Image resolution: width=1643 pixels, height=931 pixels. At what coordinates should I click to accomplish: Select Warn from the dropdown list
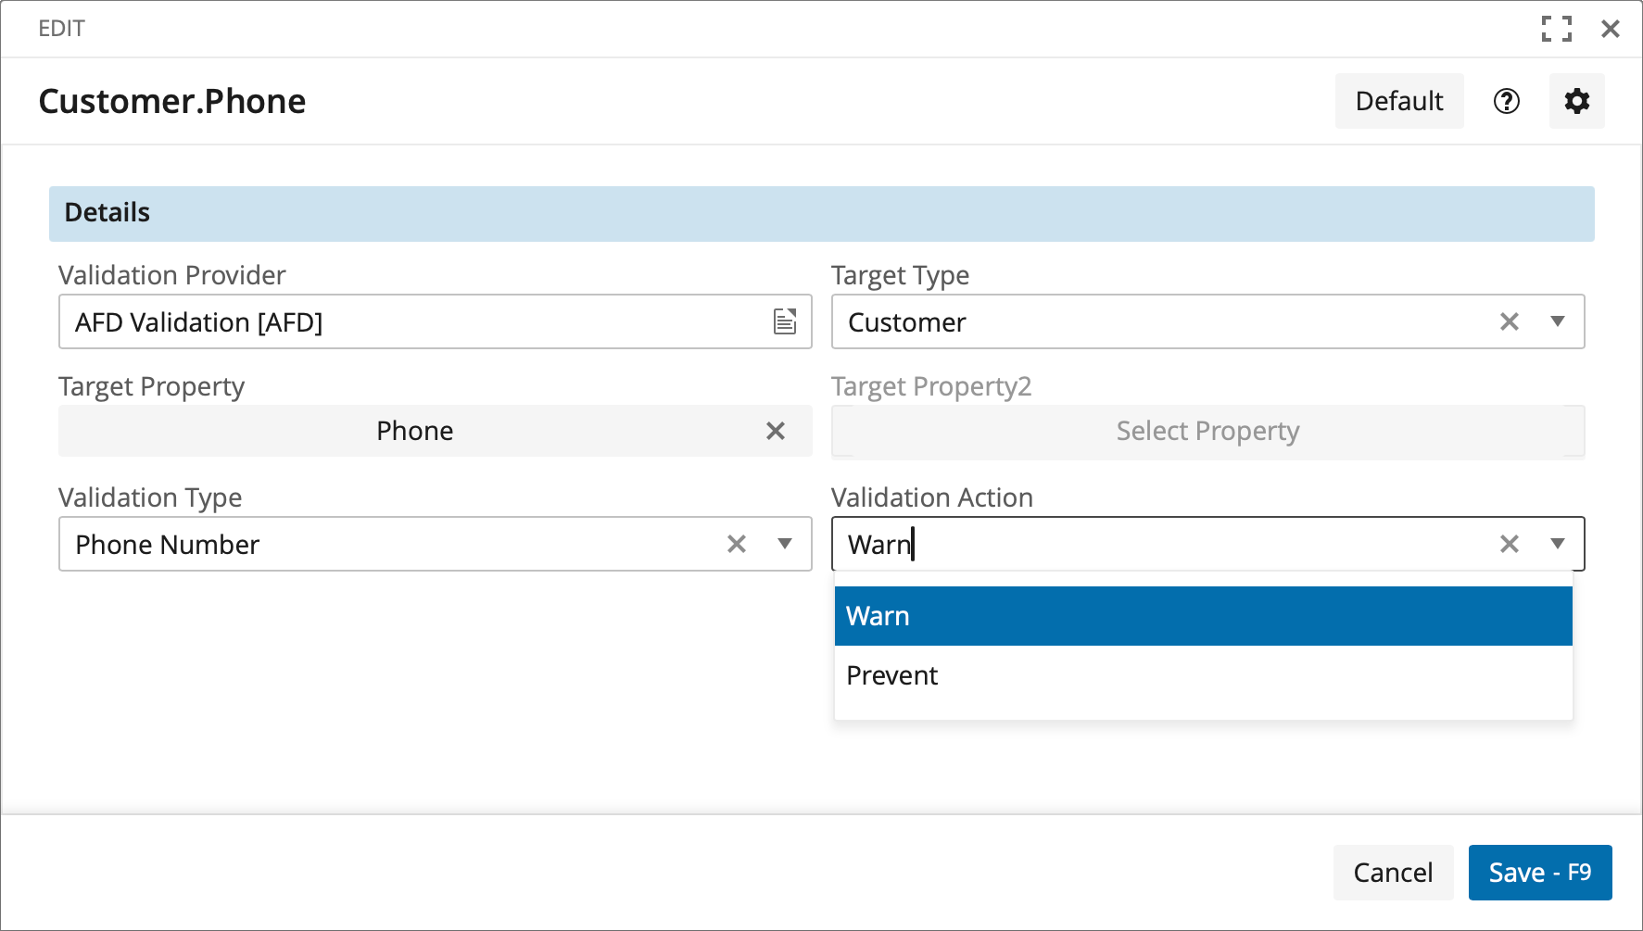click(x=1203, y=616)
